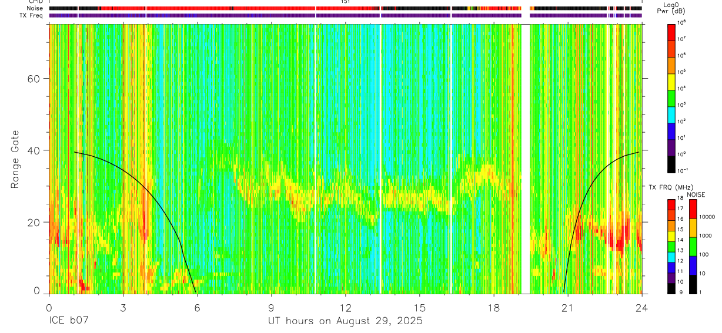Click the '40' tick on the Range Gate axis
The height and width of the screenshot is (333, 722).
[34, 150]
